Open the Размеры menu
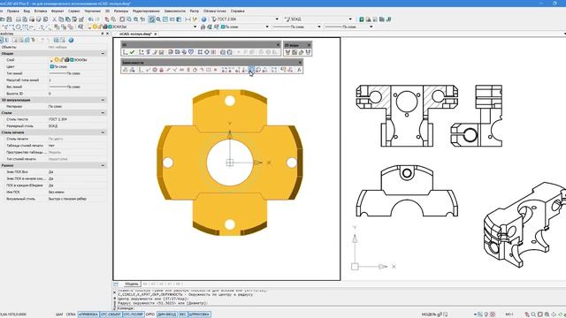The width and height of the screenshot is (566, 318). [121, 11]
